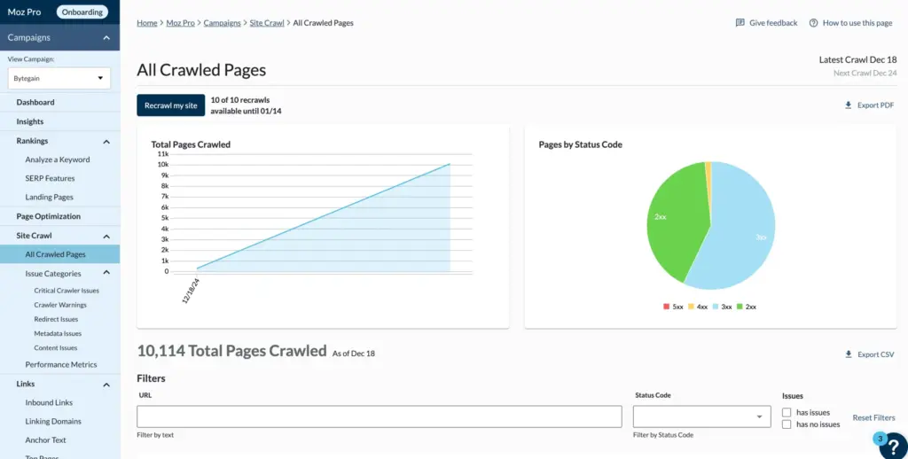908x459 pixels.
Task: Toggle the 3xx blue legend marker
Action: click(716, 307)
